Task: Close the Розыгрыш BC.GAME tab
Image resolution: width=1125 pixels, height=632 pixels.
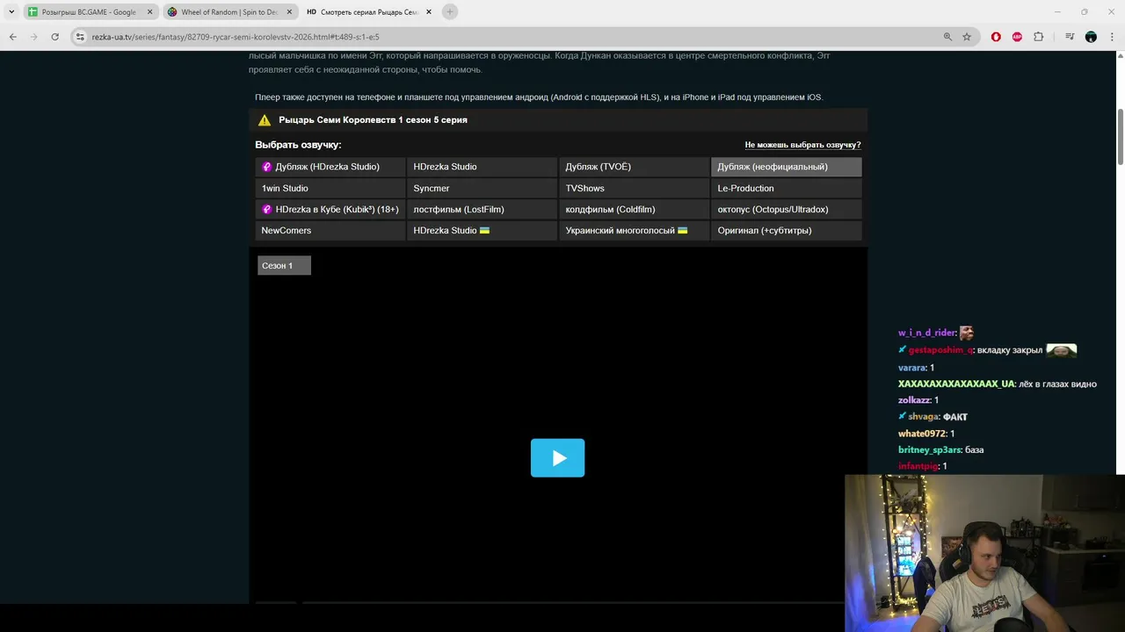Action: [149, 12]
